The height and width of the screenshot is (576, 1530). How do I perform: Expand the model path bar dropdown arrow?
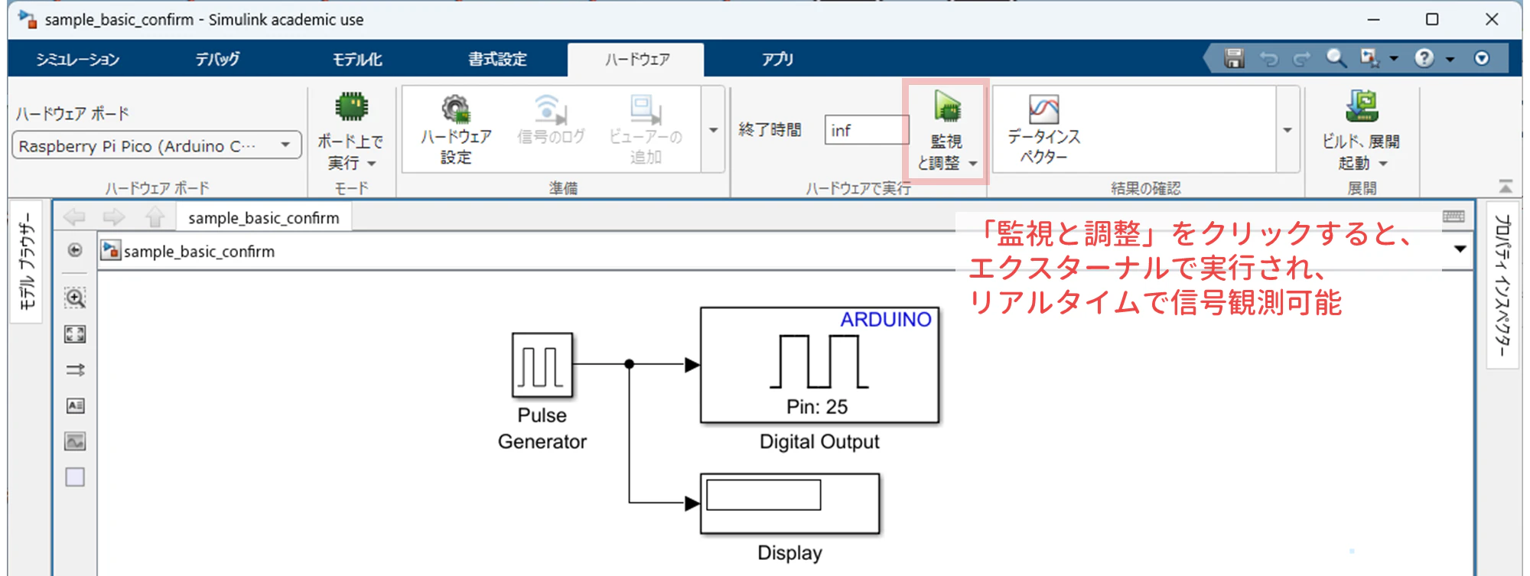(1460, 249)
